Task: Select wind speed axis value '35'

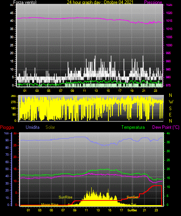Action: [12, 29]
